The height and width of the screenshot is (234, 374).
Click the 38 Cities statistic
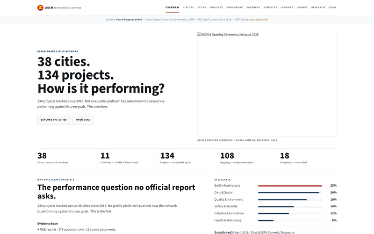(53, 158)
